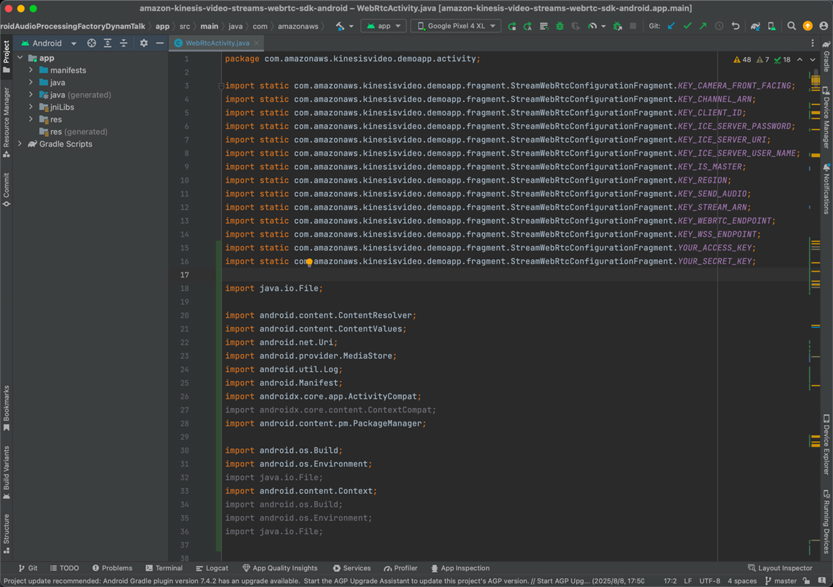Click the Debug app bug icon
Screen dimensions: 833x587
point(559,26)
